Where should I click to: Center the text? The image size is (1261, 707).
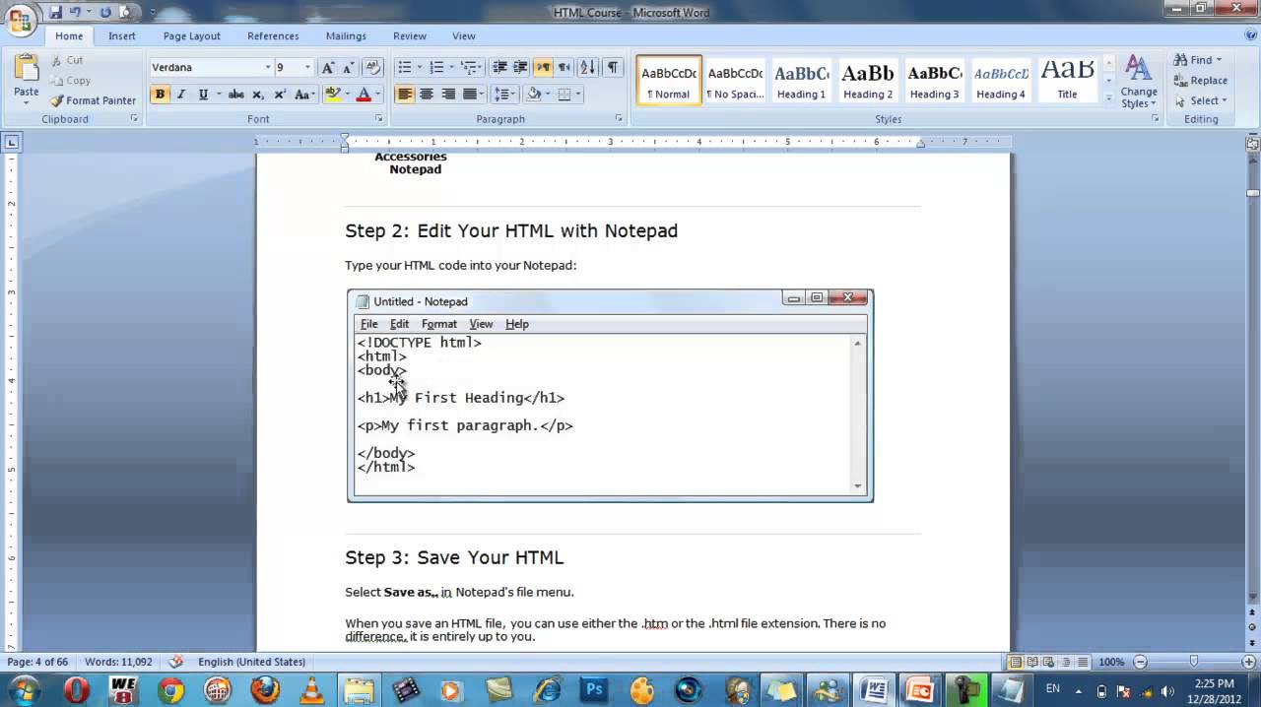click(x=427, y=95)
